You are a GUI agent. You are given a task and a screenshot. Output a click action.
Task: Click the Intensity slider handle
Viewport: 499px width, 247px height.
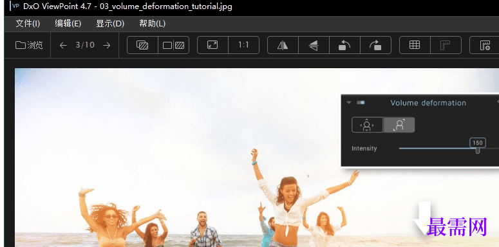[477, 151]
